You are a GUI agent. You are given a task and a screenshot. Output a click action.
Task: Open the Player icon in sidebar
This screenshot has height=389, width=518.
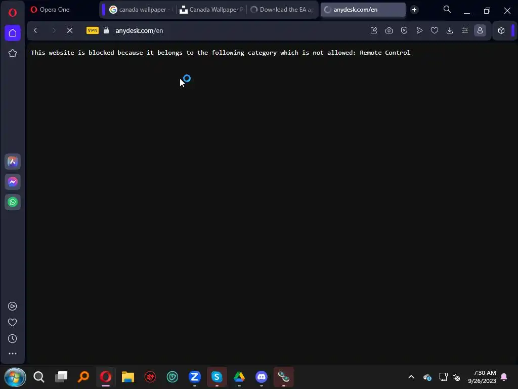pyautogui.click(x=13, y=306)
